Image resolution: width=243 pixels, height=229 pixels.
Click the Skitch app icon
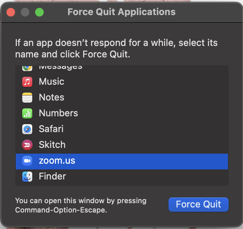[27, 145]
